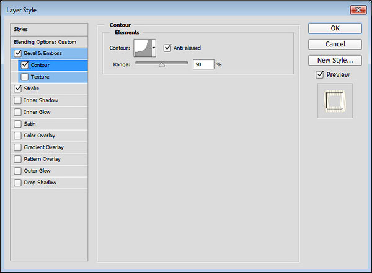Select the Satin effect label
Viewport: 372px width, 273px height.
30,124
